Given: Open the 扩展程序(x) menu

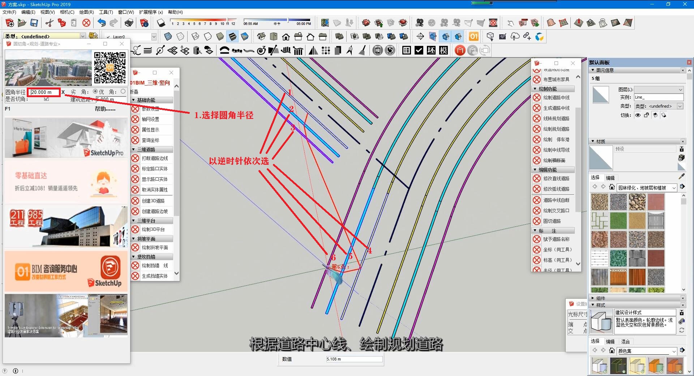Looking at the screenshot, I should click(151, 12).
